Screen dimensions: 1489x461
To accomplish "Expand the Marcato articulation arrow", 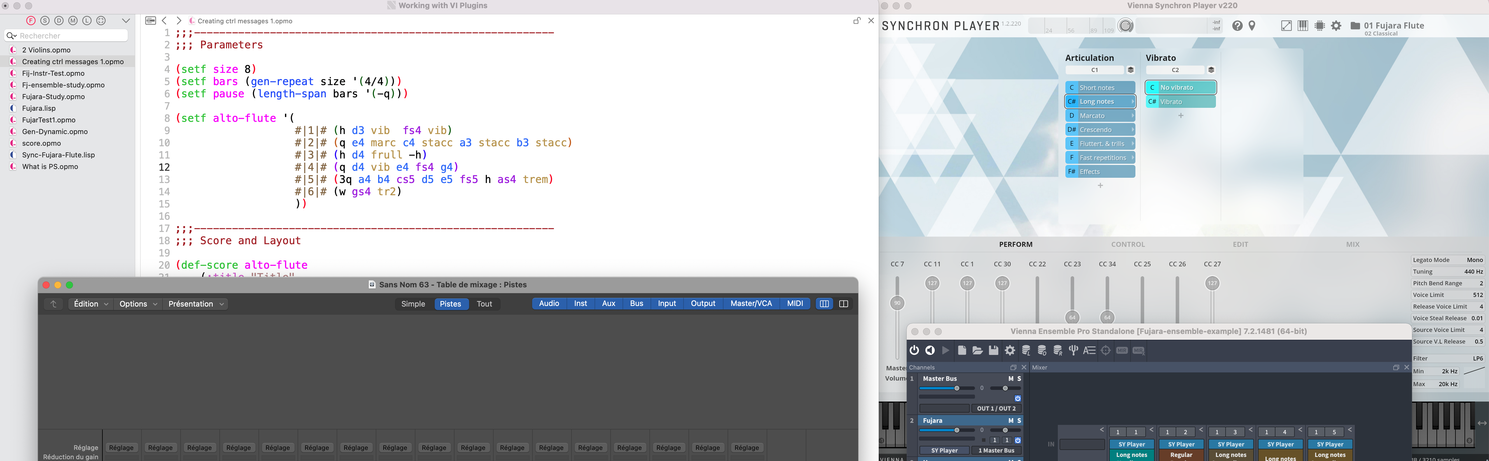I will (x=1132, y=115).
